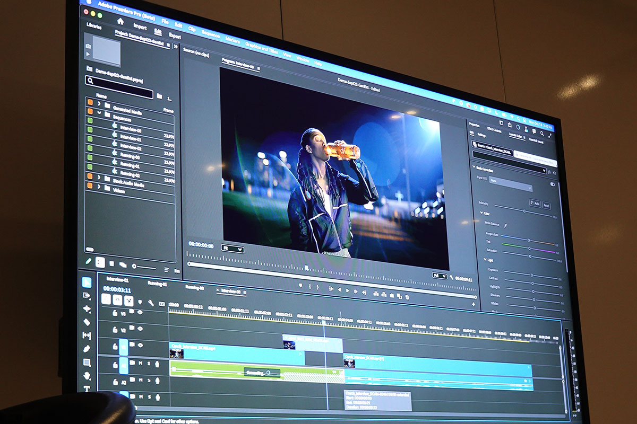Screen dimensions: 637x424
Task: Open the Sequence menu
Action: pyautogui.click(x=211, y=34)
